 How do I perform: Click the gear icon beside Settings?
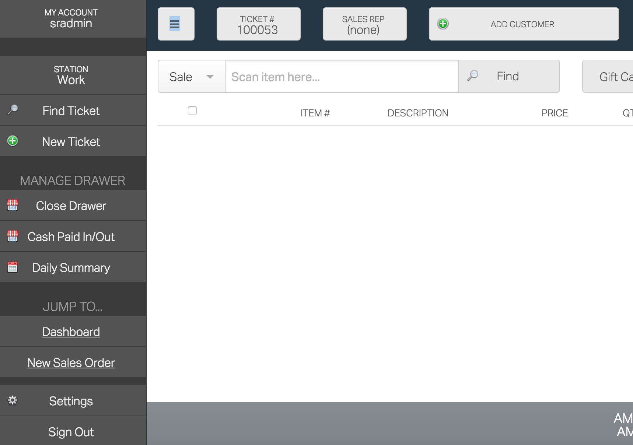pyautogui.click(x=13, y=400)
